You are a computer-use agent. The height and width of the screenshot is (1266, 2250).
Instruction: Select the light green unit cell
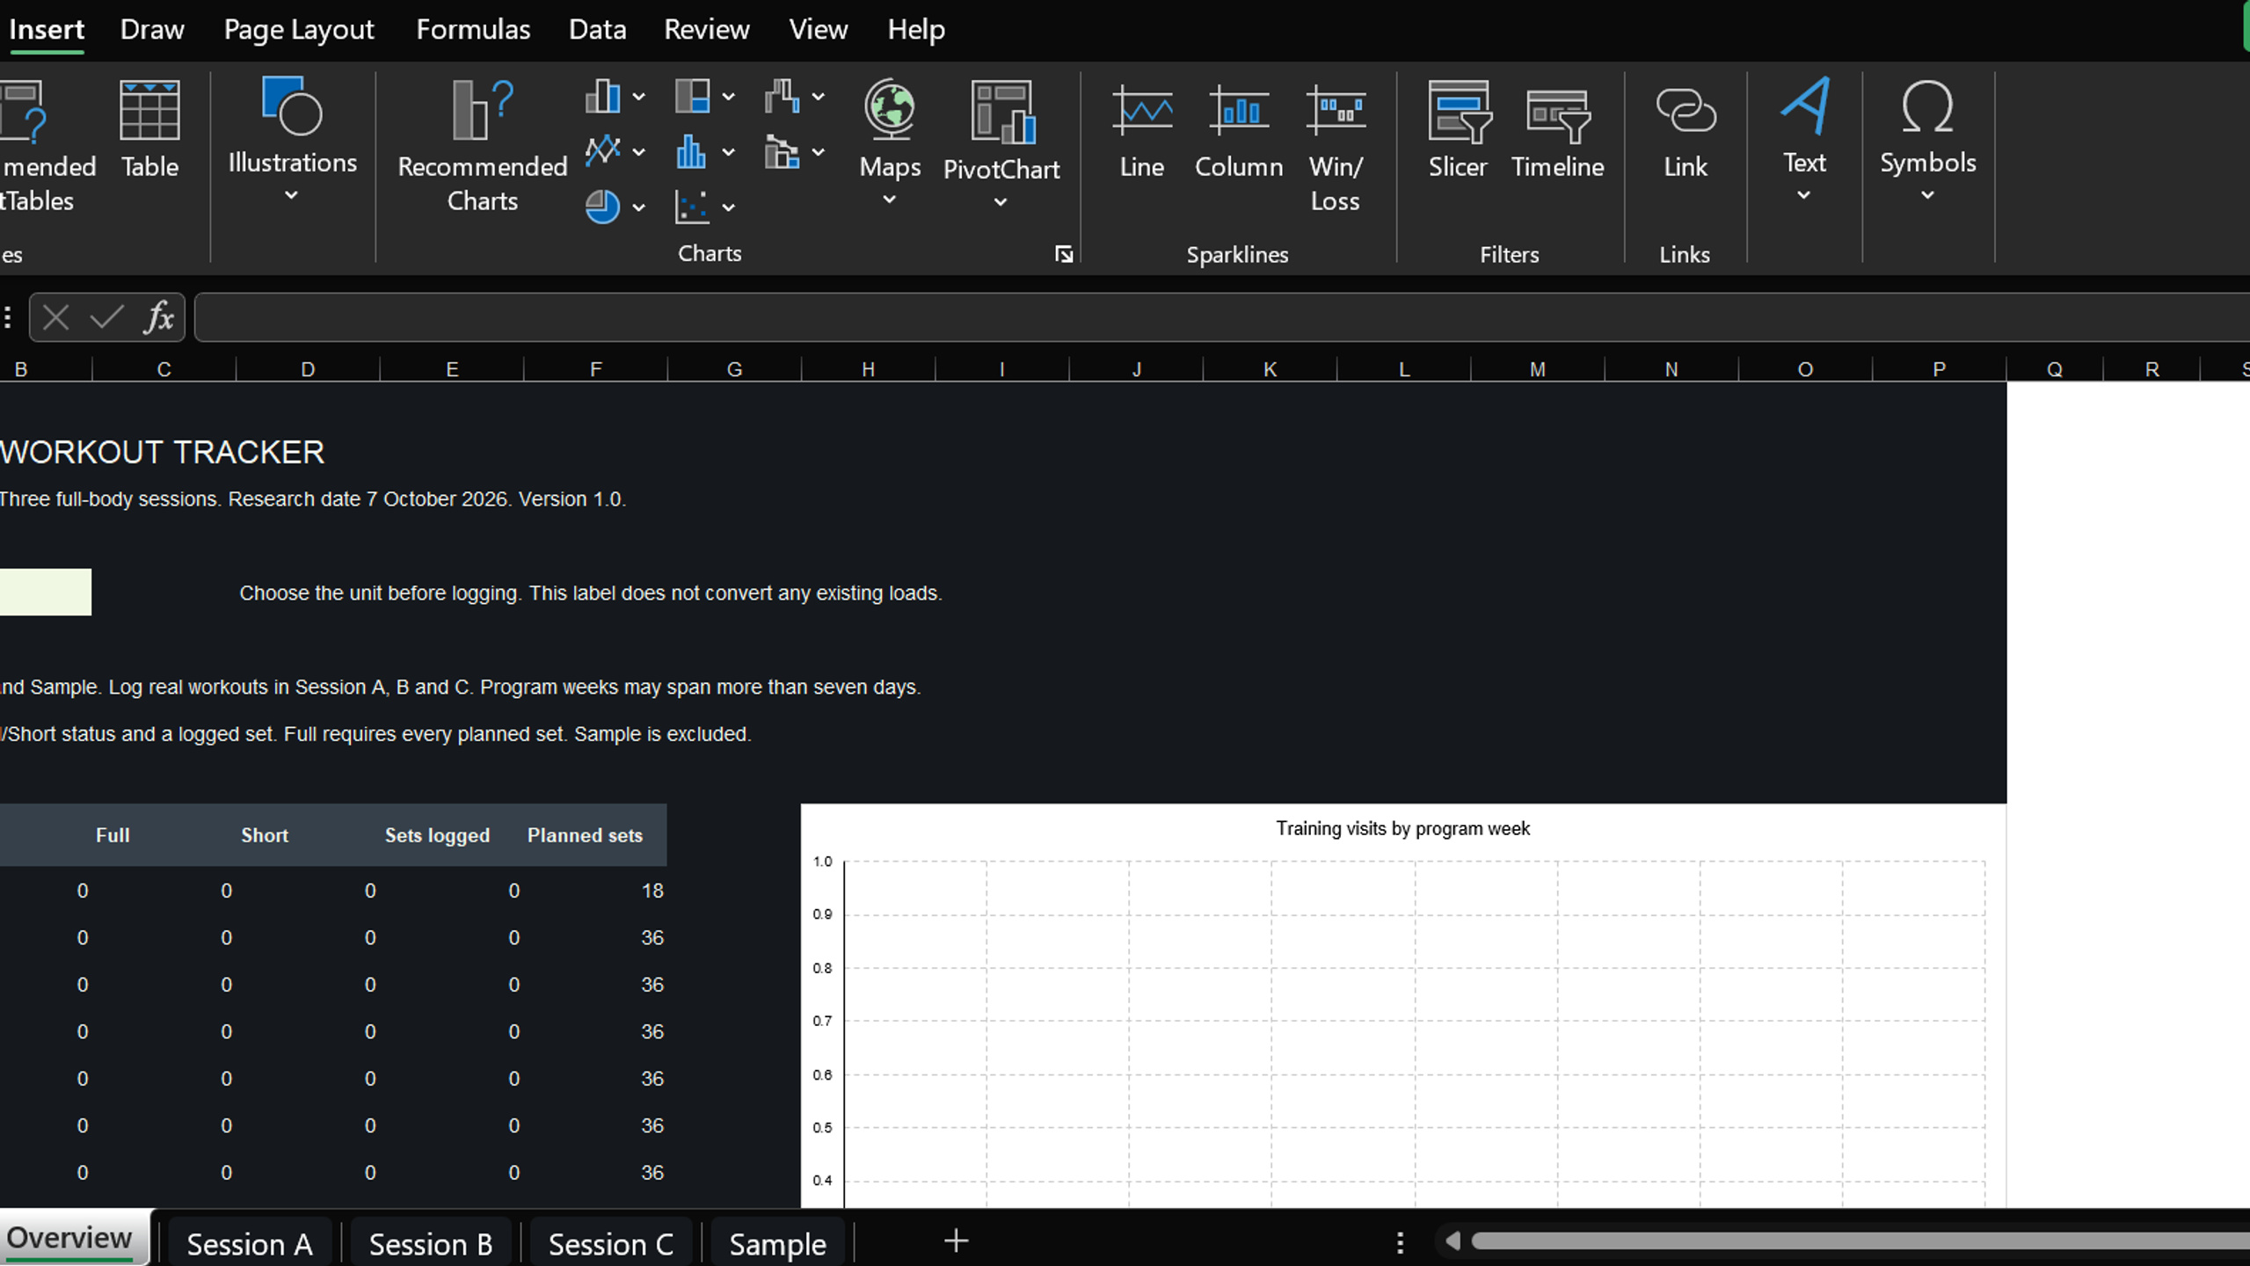click(45, 592)
